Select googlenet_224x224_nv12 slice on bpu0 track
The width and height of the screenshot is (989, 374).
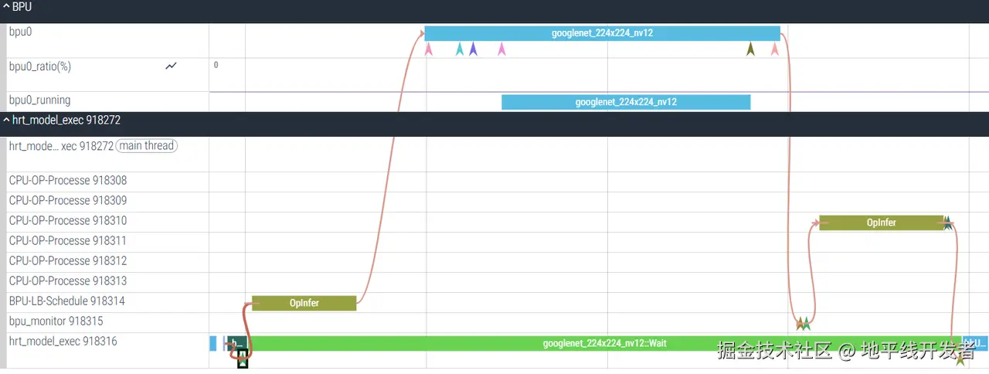(603, 33)
